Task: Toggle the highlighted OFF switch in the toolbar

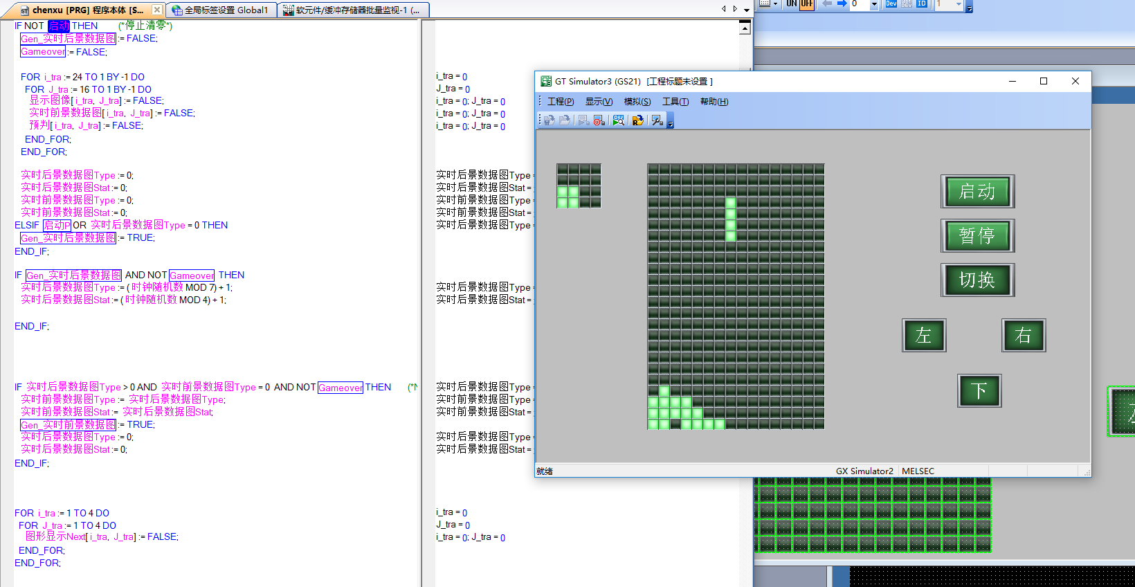Action: 806,4
